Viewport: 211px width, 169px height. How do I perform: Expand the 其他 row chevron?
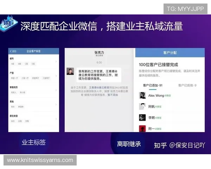point(56,105)
